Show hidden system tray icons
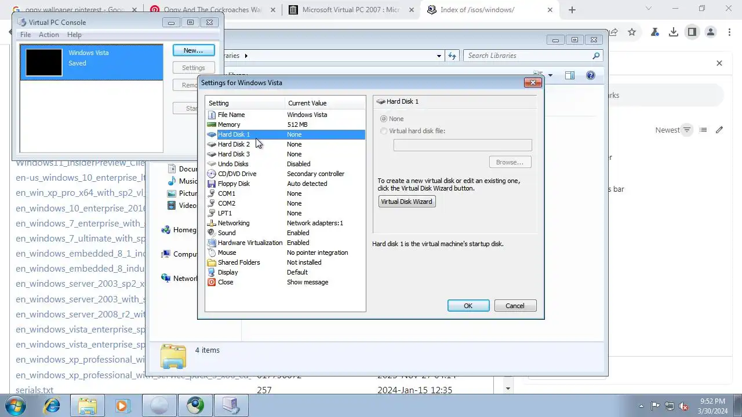The width and height of the screenshot is (742, 417). pyautogui.click(x=641, y=406)
